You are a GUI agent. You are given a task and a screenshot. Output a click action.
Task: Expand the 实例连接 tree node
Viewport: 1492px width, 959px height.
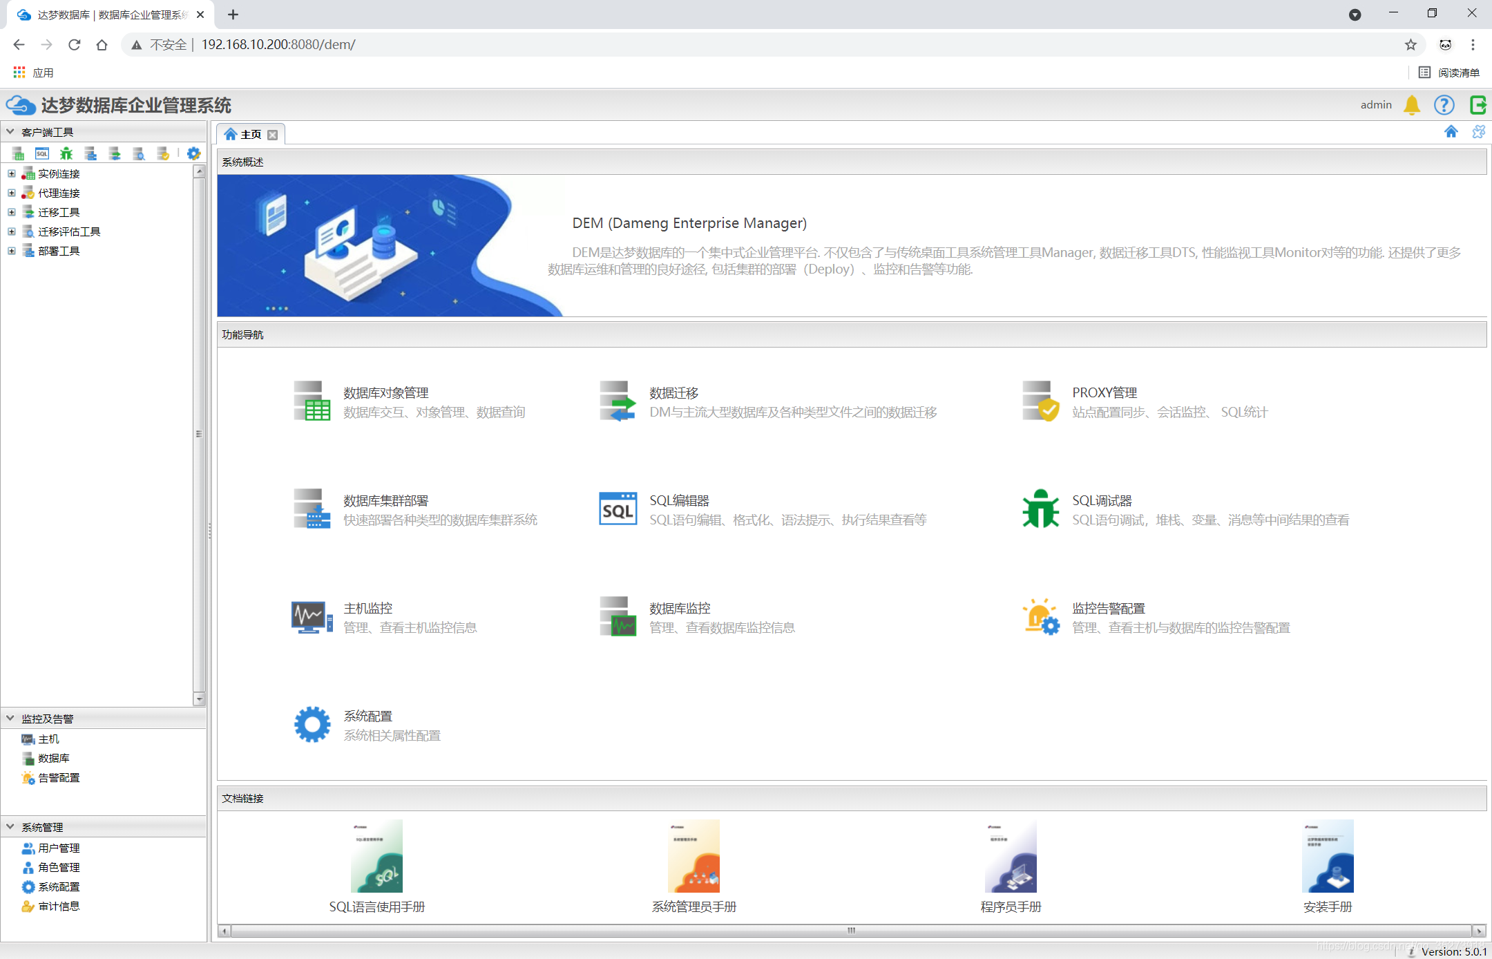[x=12, y=173]
